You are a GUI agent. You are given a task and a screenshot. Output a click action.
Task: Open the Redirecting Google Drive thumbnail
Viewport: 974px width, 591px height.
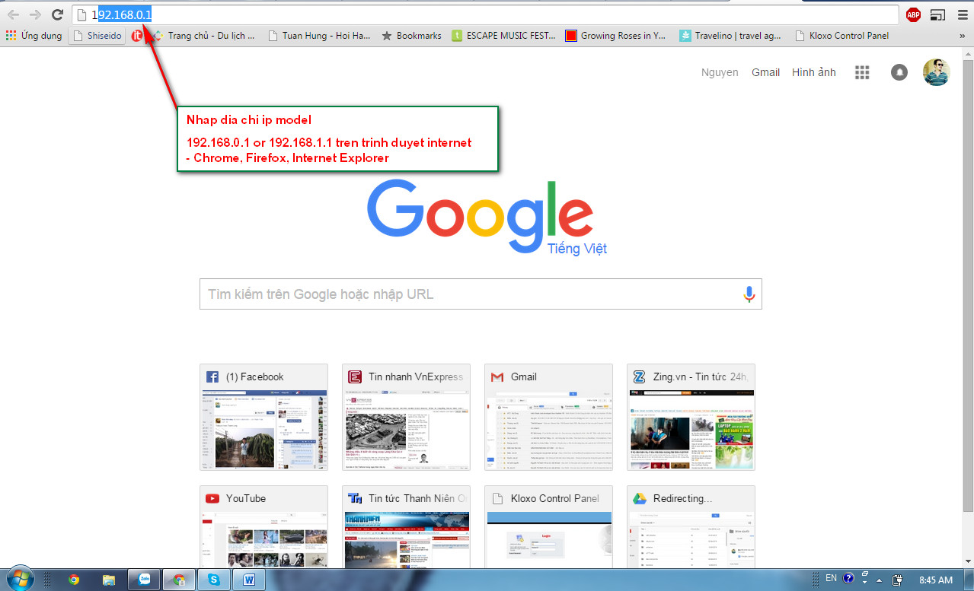pyautogui.click(x=691, y=526)
